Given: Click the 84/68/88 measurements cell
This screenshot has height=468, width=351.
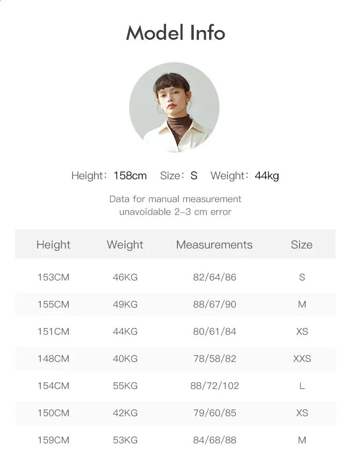Looking at the screenshot, I should (214, 440).
